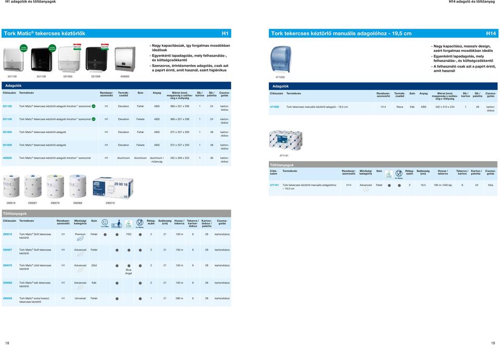This screenshot has height=345, width=500.
Task: Click the 'Töltőanyagok' header on the H1 page
Action: click(x=116, y=214)
